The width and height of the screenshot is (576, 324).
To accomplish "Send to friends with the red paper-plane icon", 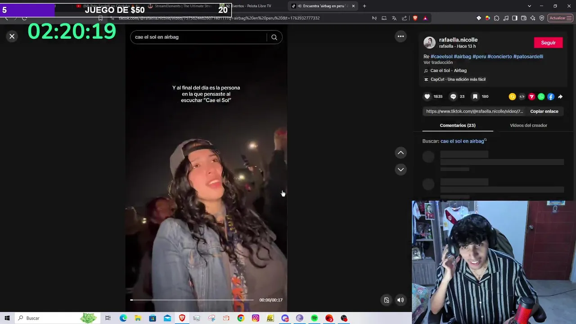I will pyautogui.click(x=531, y=97).
